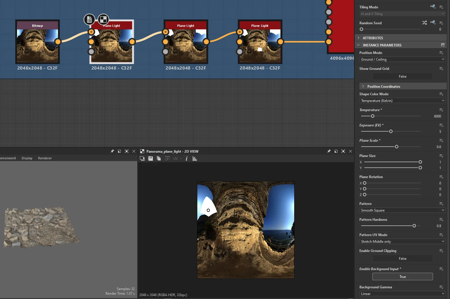The height and width of the screenshot is (299, 450).
Task: Show image info in the 2D View toolbar
Action: click(187, 158)
